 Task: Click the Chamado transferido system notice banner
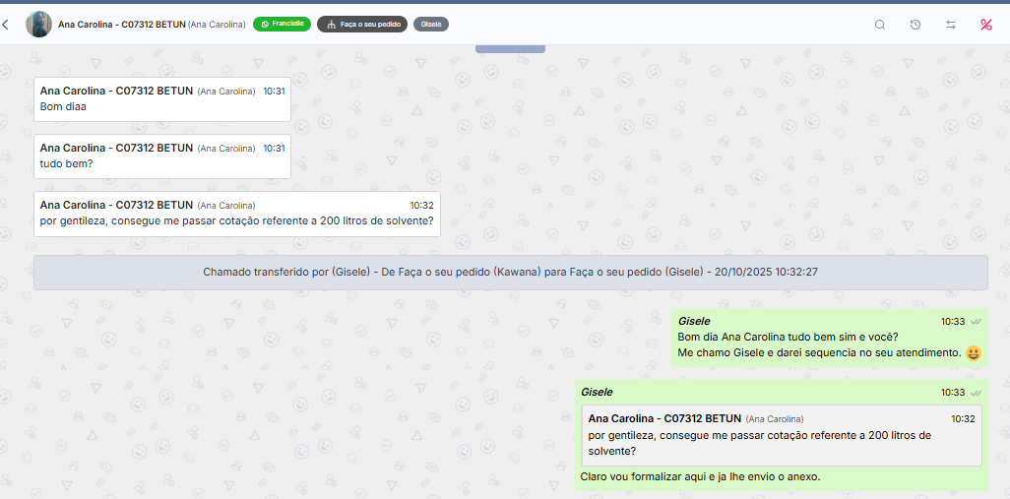pos(510,272)
